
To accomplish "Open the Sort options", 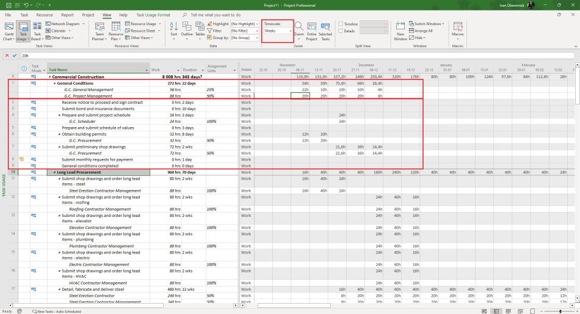I will [x=173, y=29].
